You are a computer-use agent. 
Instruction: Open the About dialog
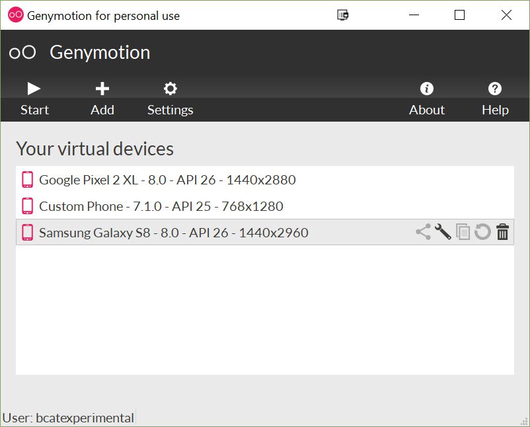pos(426,98)
